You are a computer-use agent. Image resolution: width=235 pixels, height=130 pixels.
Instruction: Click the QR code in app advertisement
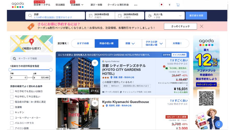click(x=206, y=98)
